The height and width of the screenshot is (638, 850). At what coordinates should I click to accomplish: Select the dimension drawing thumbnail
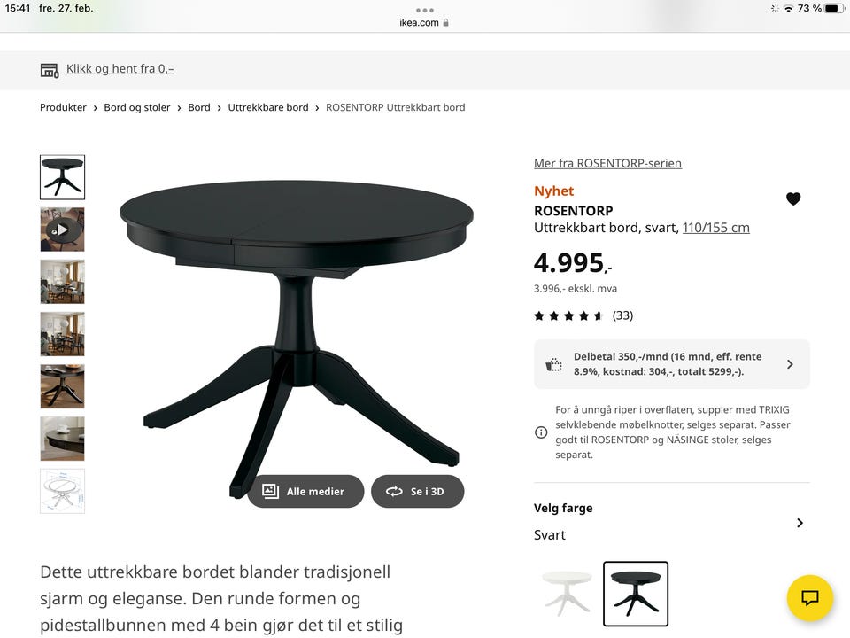(62, 491)
